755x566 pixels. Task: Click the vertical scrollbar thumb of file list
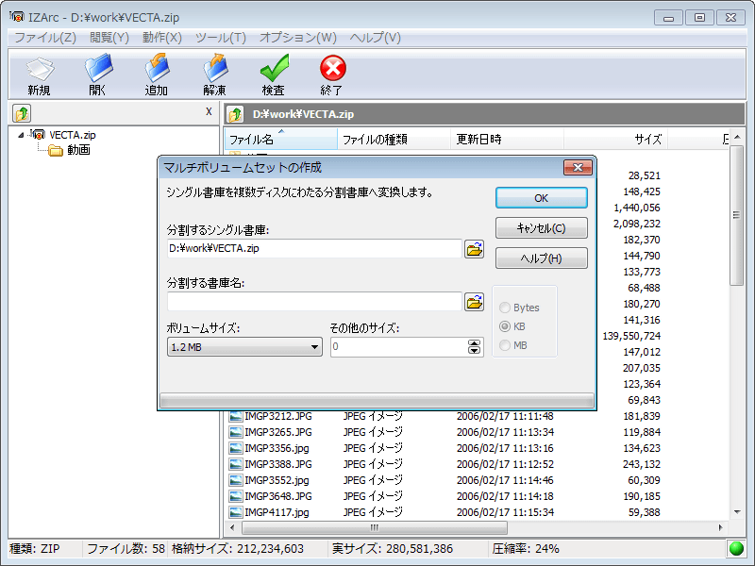736,216
